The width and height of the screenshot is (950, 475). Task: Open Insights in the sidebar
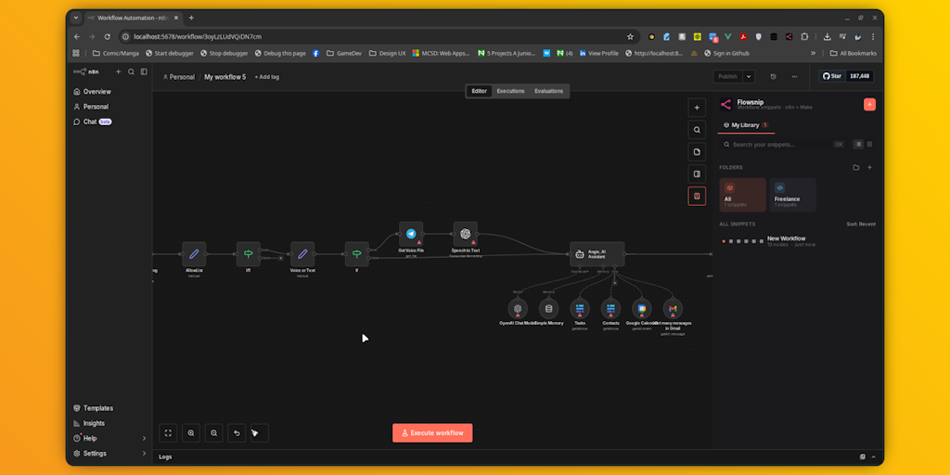point(94,423)
